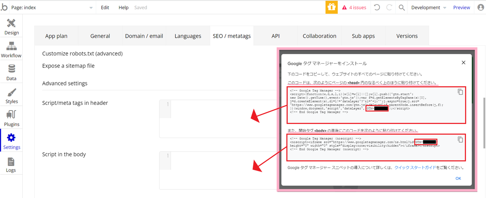Click the undo arrow icon
This screenshot has height=198, width=486.
(x=377, y=7)
